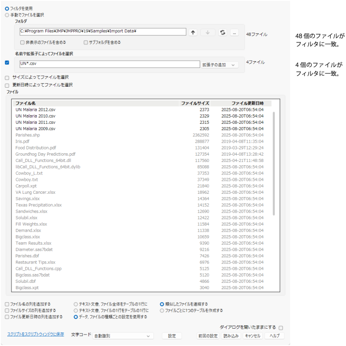This screenshot has height=346, width=346.
Task: Toggle ダイアログを開いたままにする checkbox
Action: [281, 328]
